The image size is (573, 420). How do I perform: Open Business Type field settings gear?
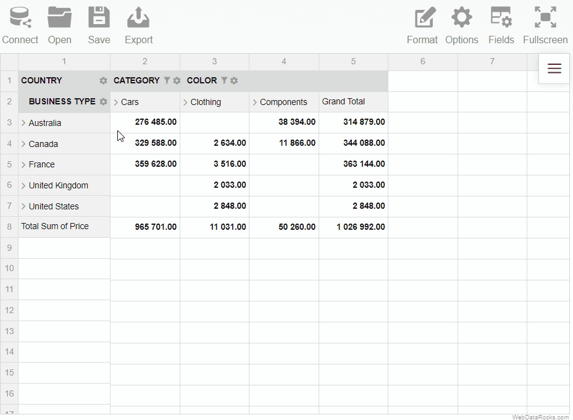click(103, 102)
